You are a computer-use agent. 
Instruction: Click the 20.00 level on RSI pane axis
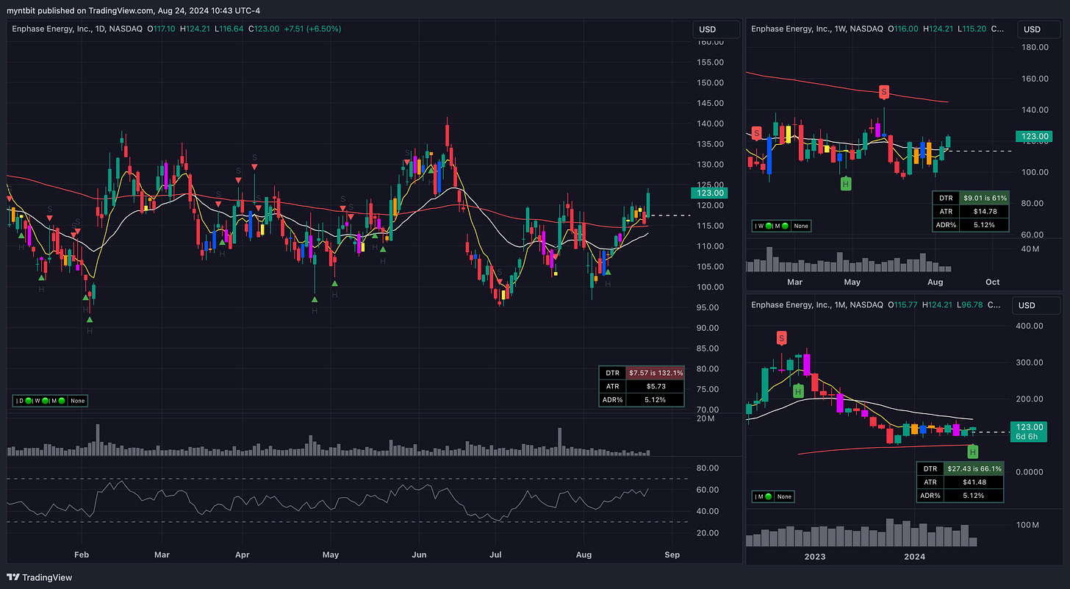click(x=708, y=532)
